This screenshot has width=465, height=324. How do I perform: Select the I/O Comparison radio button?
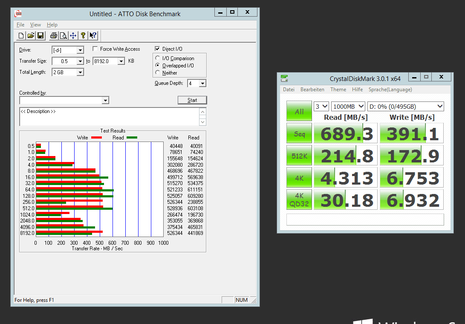tap(158, 58)
